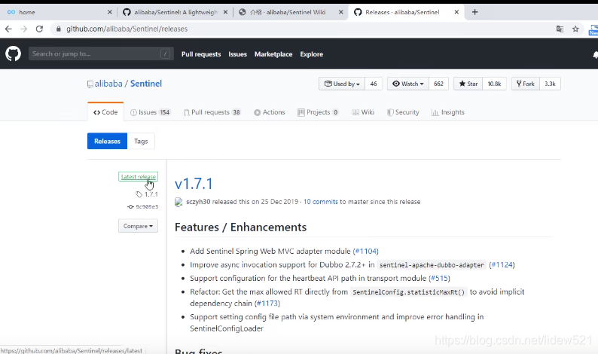Open the Watch dropdown
Viewport: 598px width, 354px height.
click(x=408, y=84)
